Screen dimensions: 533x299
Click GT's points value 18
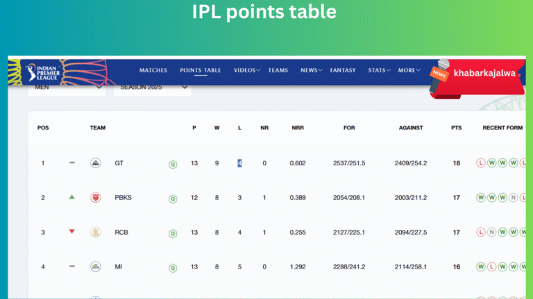456,163
